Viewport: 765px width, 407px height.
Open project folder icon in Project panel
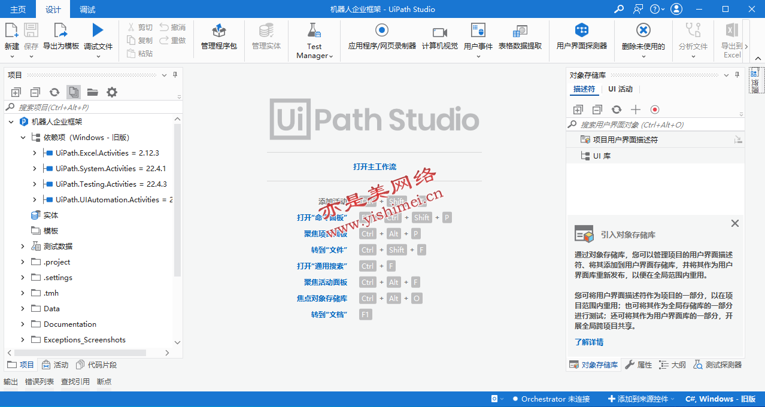93,92
